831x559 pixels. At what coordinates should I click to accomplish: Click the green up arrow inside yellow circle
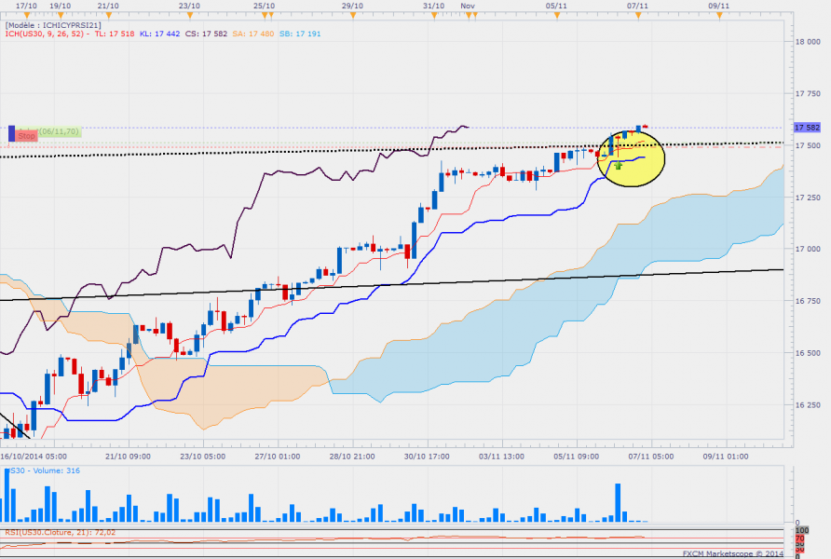pyautogui.click(x=619, y=165)
